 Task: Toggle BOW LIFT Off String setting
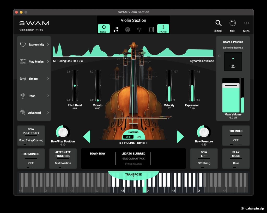[x=204, y=159]
